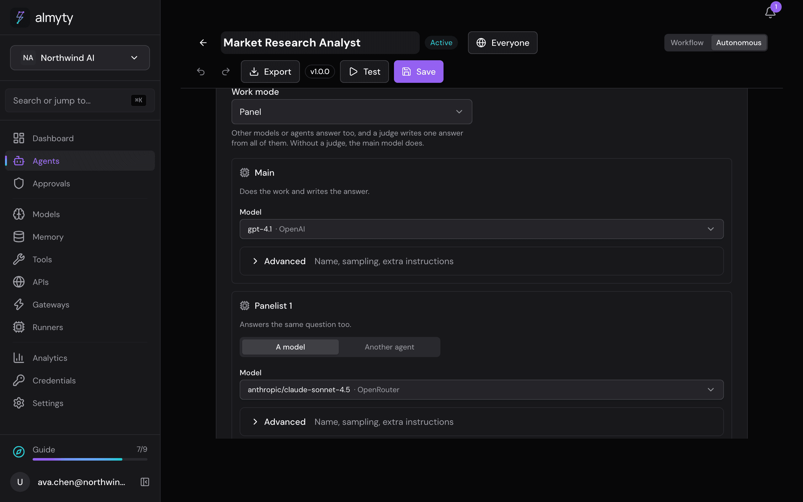Open the Memory database item
The height and width of the screenshot is (502, 803).
point(80,237)
